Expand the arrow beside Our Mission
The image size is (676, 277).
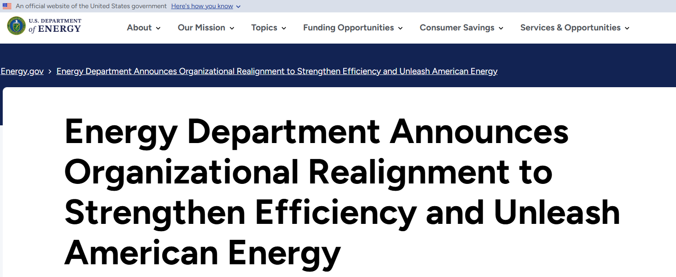(x=232, y=28)
